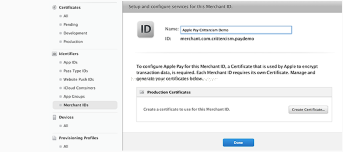Click the Production Certificates header icon

click(142, 92)
